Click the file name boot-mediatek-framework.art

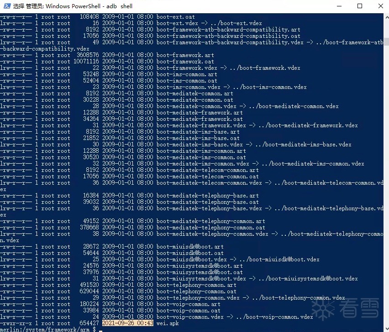click(x=200, y=113)
